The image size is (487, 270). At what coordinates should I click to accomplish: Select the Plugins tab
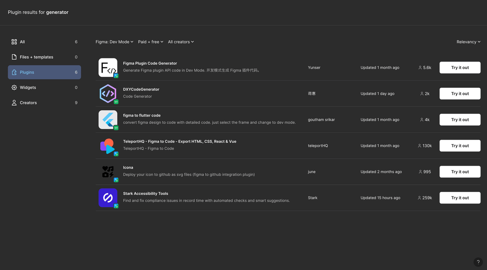(x=44, y=72)
